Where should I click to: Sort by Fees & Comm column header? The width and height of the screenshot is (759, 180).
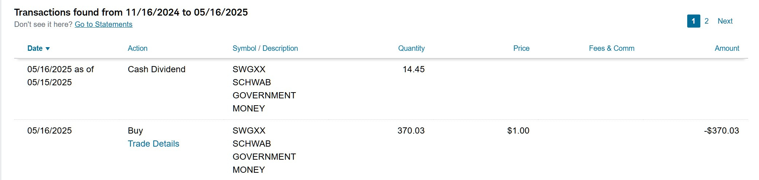pos(612,48)
